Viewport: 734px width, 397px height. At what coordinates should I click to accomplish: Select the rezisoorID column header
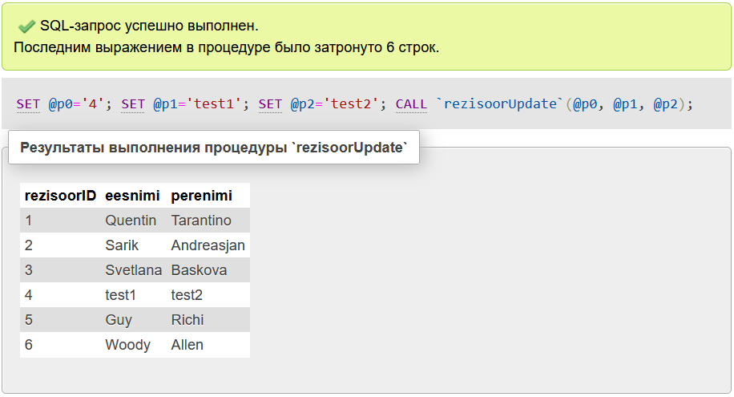tap(60, 196)
